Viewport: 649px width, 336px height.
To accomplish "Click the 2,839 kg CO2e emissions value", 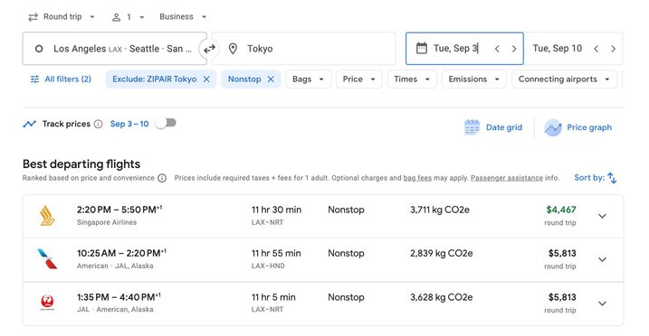I will pyautogui.click(x=441, y=254).
